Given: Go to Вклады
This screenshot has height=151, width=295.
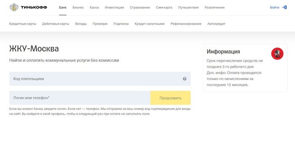Looking at the screenshot, I should point(81,24).
